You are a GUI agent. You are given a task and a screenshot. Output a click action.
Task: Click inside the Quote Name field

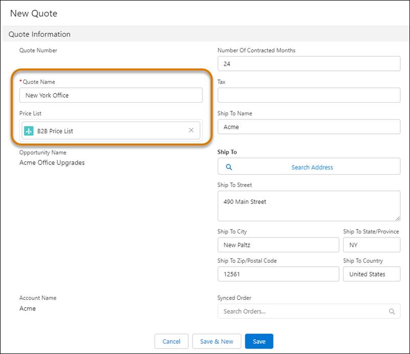(x=111, y=95)
